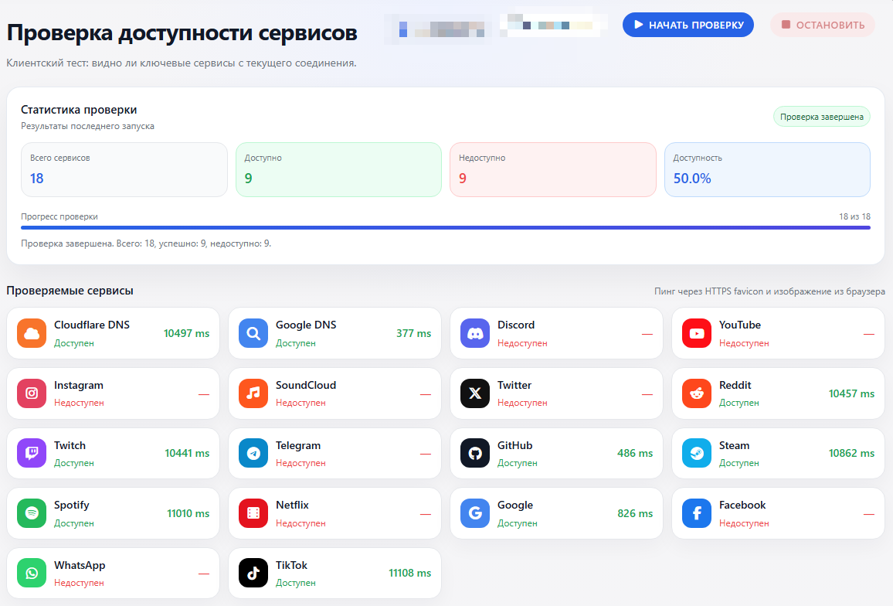The image size is (893, 606).
Task: Click the Twitter X icon
Action: (475, 393)
